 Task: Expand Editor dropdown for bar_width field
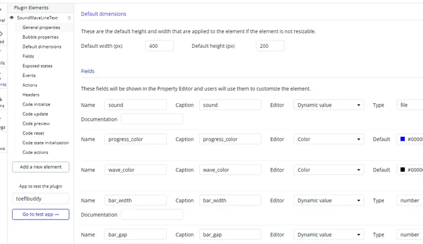(x=329, y=201)
